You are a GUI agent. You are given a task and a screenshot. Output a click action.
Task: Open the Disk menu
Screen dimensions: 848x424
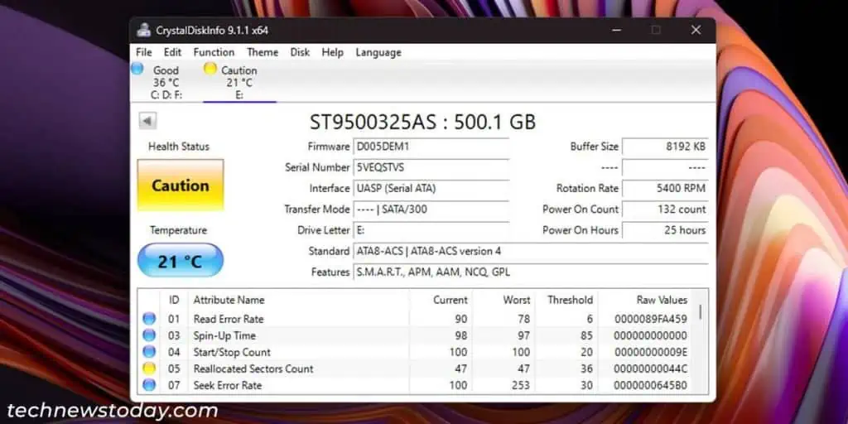300,52
